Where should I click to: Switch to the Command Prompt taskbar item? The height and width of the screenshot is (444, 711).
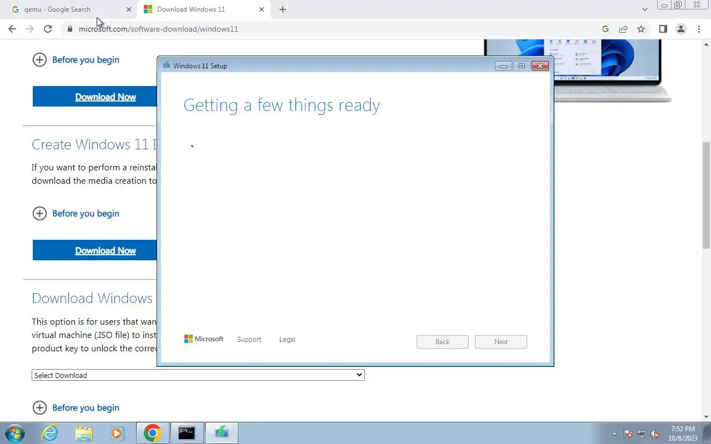[187, 433]
